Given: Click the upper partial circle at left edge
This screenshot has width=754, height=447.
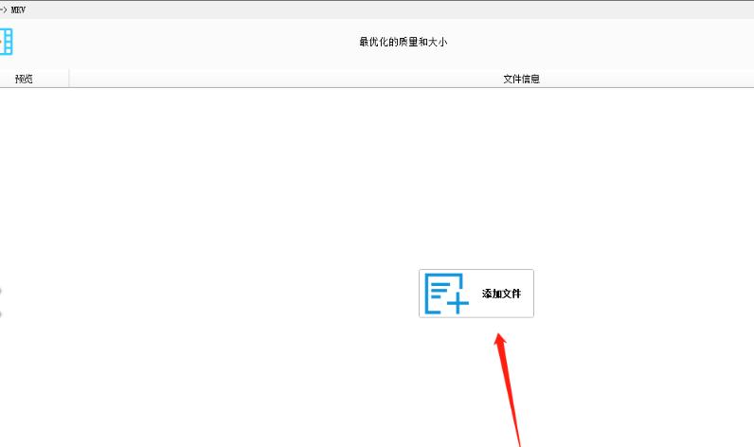Looking at the screenshot, I should [1, 292].
